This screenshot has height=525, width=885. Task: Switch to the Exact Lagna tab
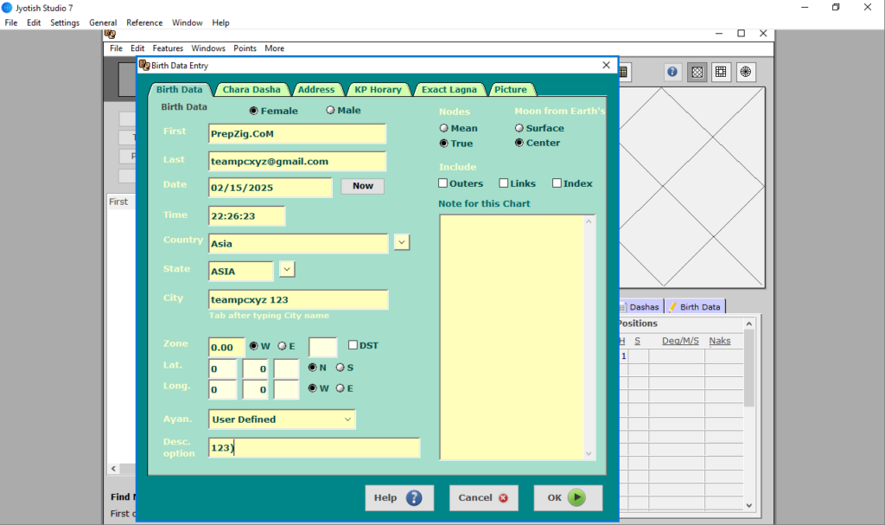pyautogui.click(x=449, y=89)
